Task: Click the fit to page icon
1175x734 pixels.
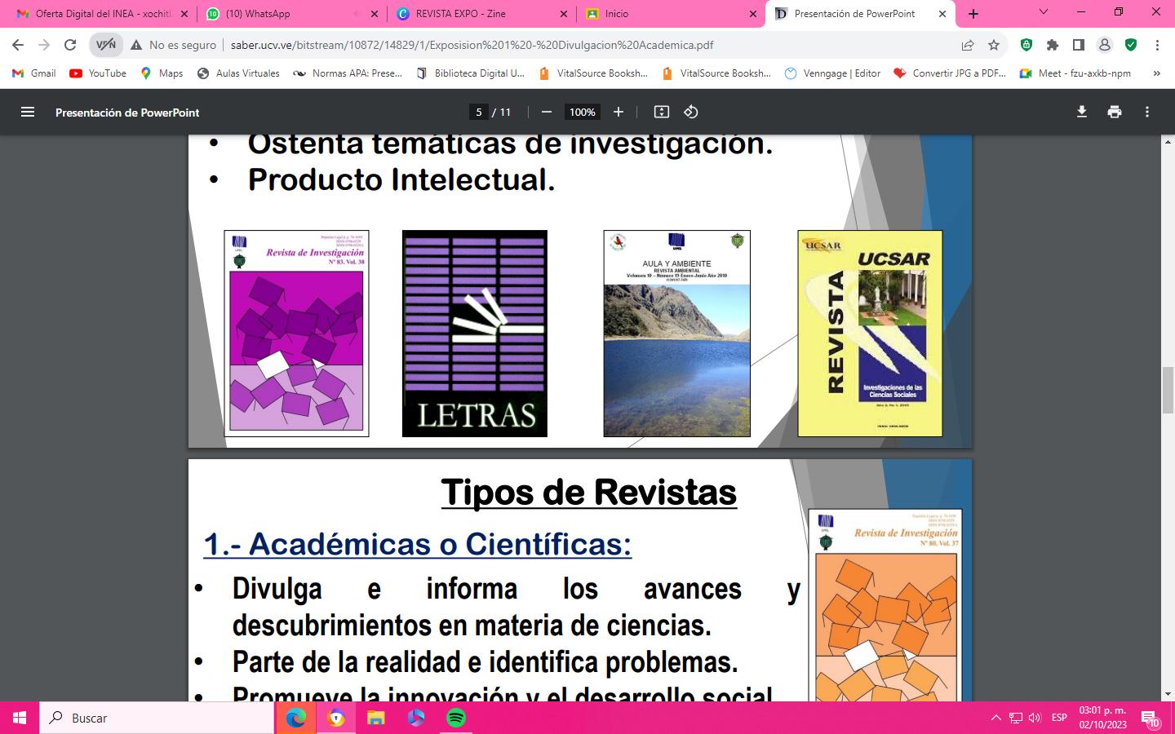Action: point(662,112)
